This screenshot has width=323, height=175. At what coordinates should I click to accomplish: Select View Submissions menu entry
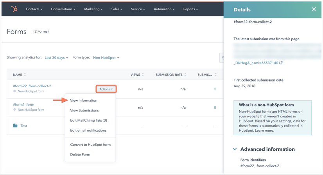[x=84, y=111]
